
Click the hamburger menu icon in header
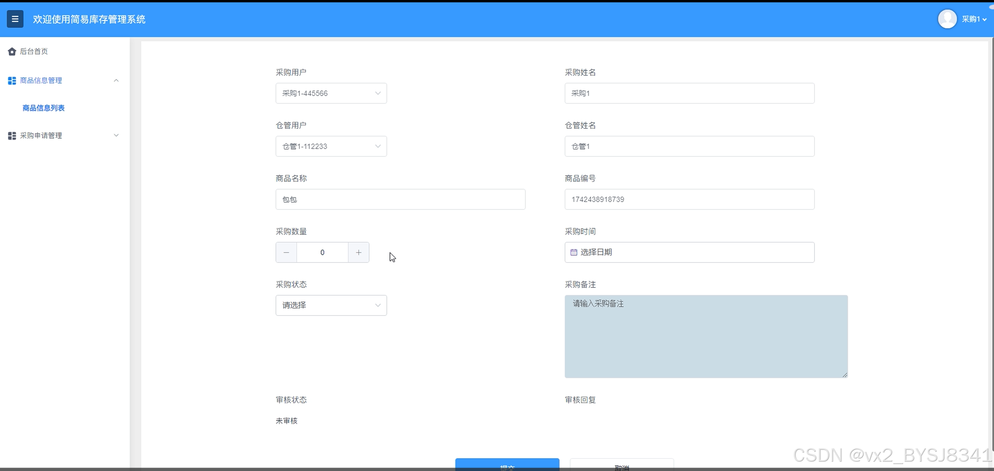pyautogui.click(x=15, y=19)
